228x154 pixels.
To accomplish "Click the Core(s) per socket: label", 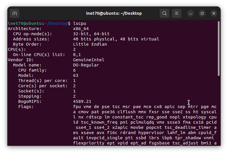I will click(x=43, y=86).
